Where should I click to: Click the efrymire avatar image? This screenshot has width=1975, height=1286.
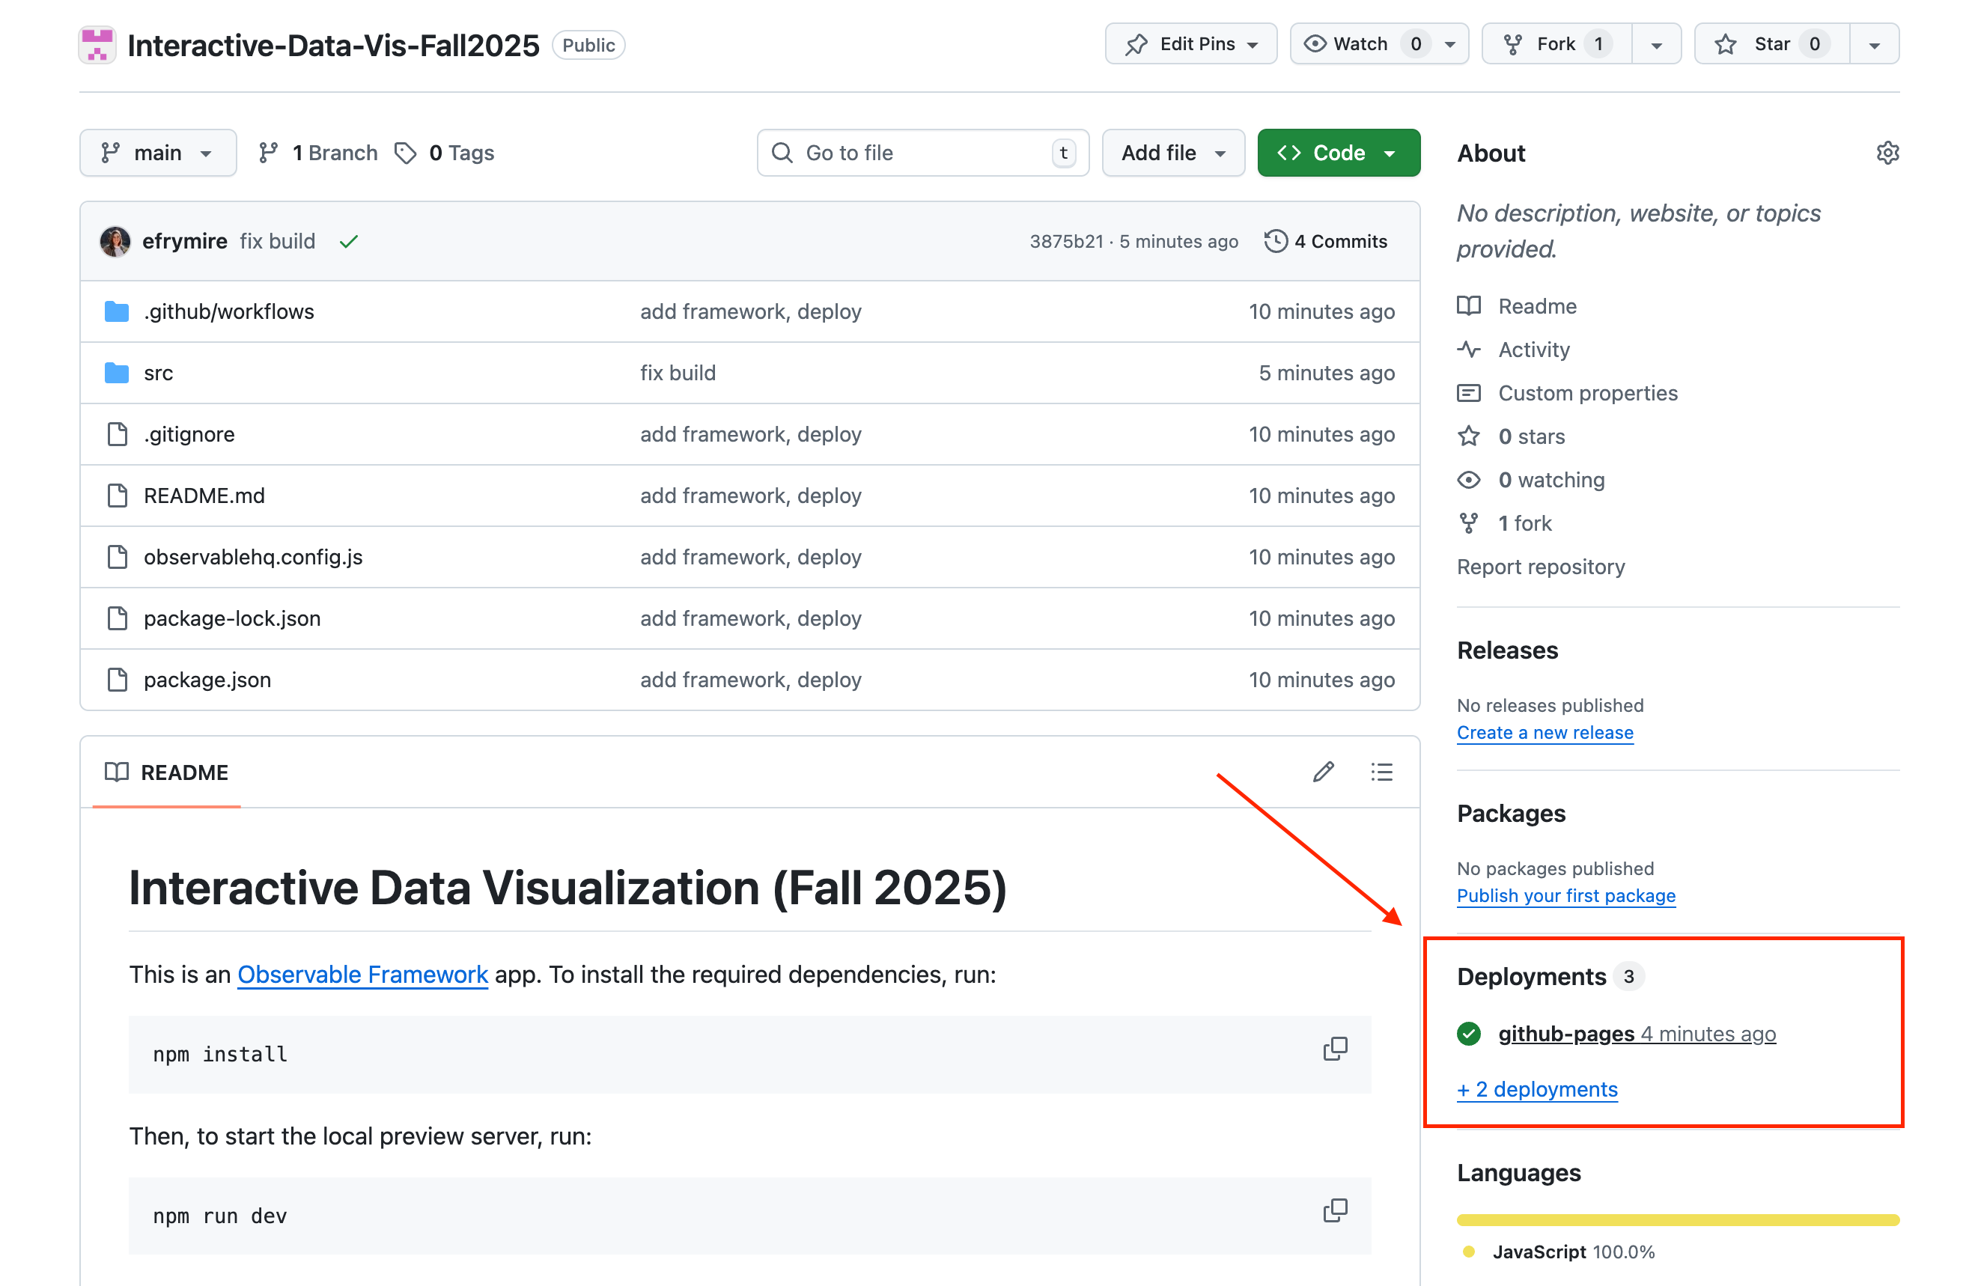tap(115, 242)
